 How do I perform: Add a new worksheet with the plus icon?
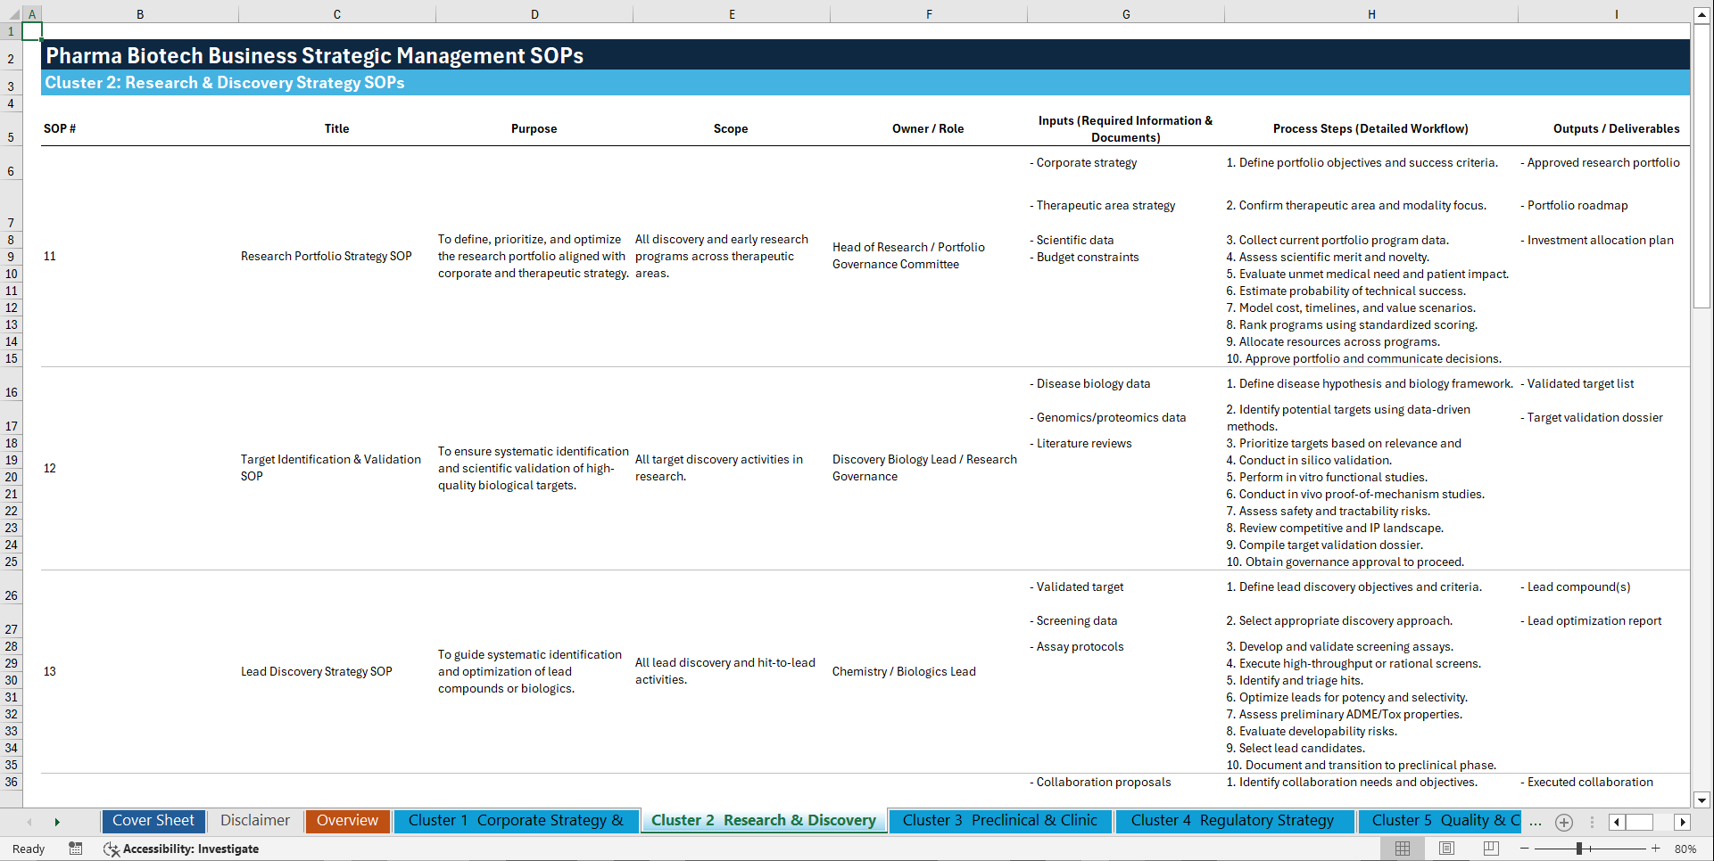(x=1563, y=822)
